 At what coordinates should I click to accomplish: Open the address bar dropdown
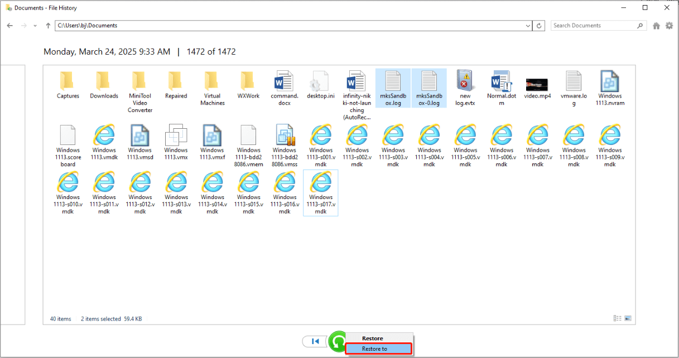click(528, 25)
